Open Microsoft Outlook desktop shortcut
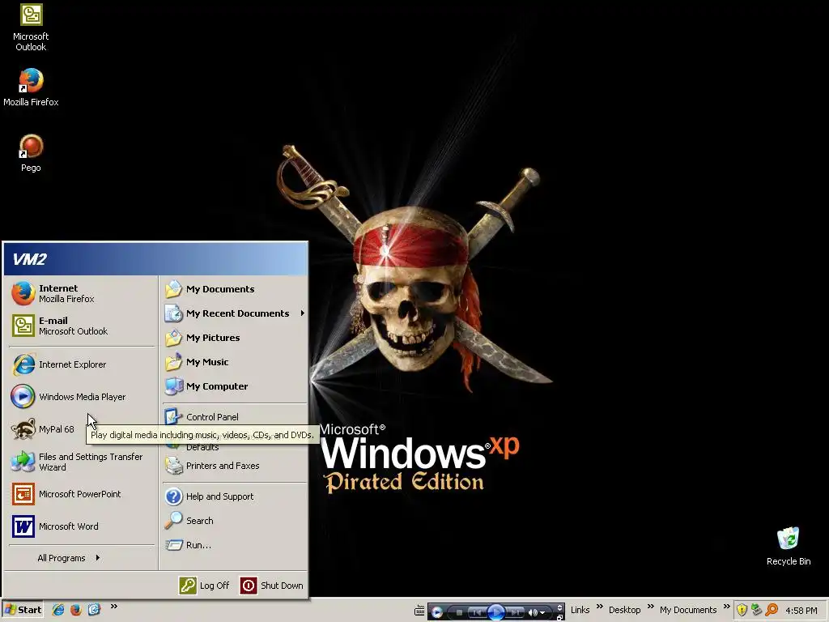Screen dimensions: 829x622 point(31,28)
